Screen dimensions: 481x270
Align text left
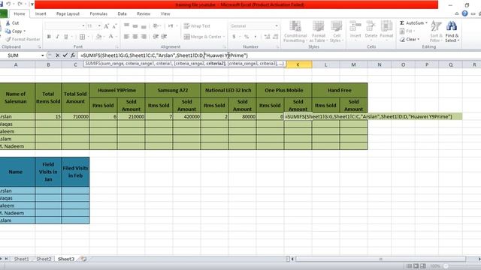[126, 37]
